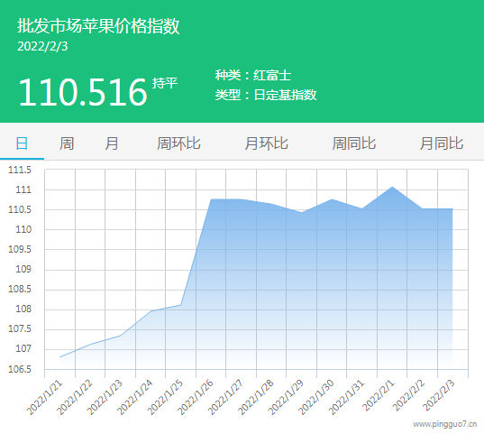Click the 106.5 y-axis label

[x=20, y=369]
